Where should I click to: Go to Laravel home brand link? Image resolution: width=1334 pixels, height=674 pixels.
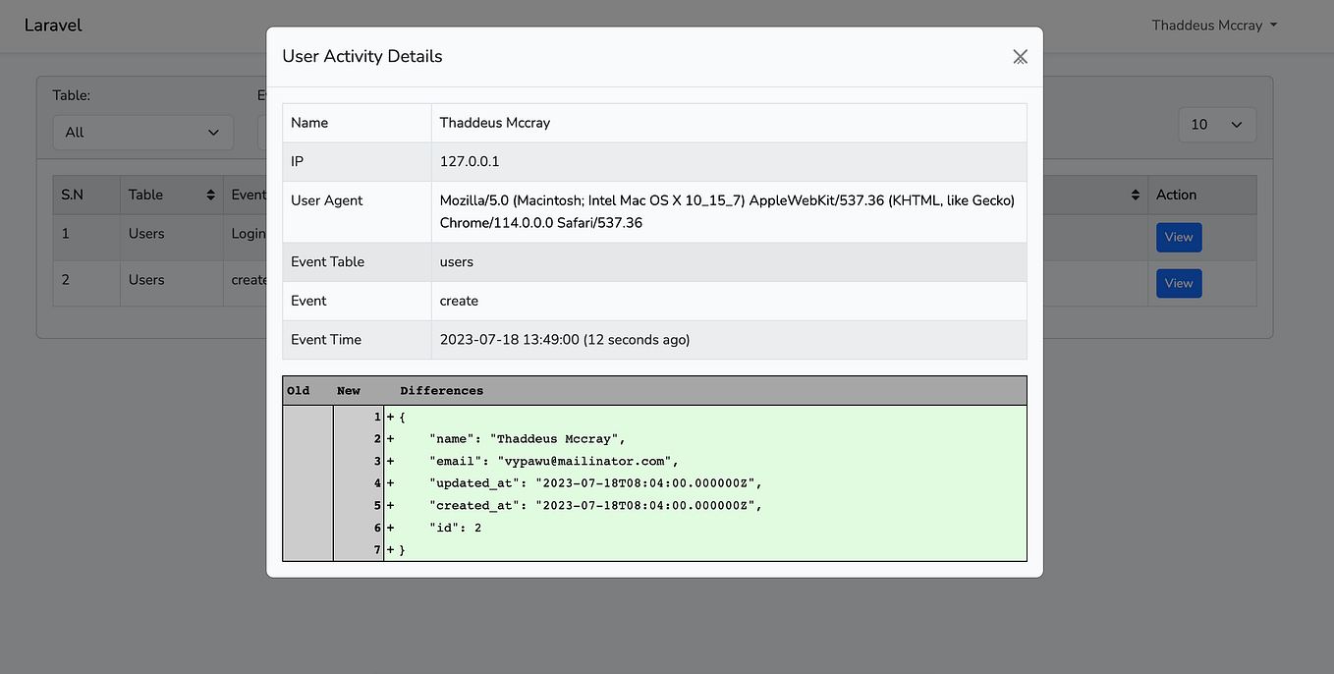[x=53, y=26]
